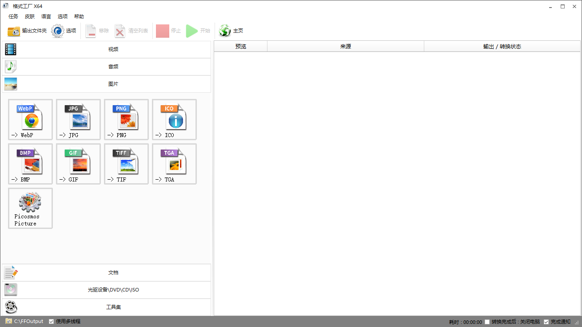Check 转换完成后:关闭电脑 option

(x=487, y=321)
